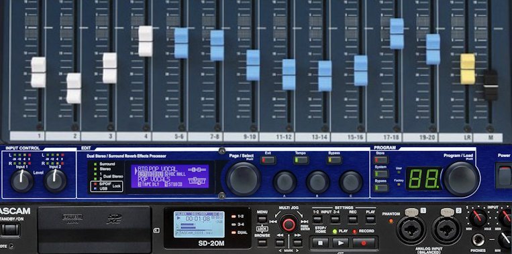The image size is (512, 254).
Task: Click the Program / Load knob
Action: coord(462,179)
